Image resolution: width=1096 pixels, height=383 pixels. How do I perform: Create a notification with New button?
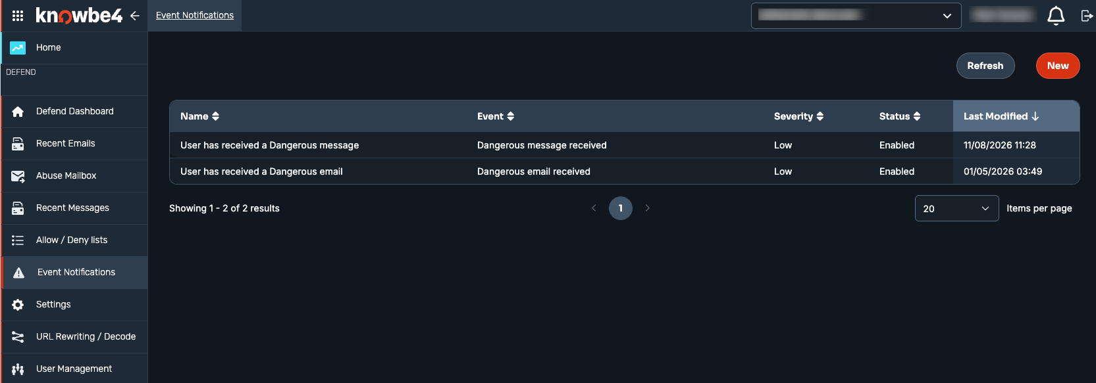1058,66
